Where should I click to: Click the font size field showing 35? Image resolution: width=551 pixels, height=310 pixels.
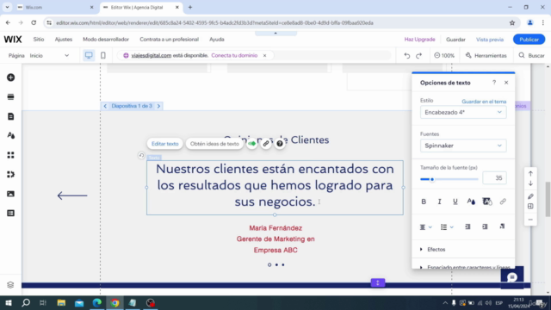tap(494, 178)
